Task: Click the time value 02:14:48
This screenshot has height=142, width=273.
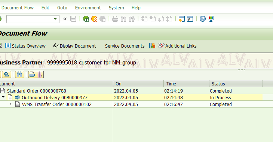Action: (174, 98)
